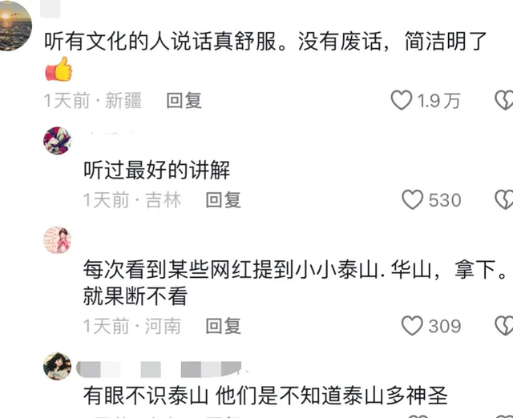The width and height of the screenshot is (513, 418).
Task: Select the 每次看到某些网红 comment text
Action: tap(294, 283)
